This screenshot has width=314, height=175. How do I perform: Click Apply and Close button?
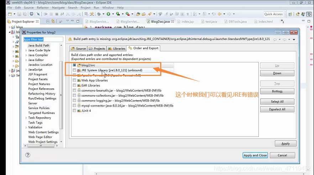[255, 155]
